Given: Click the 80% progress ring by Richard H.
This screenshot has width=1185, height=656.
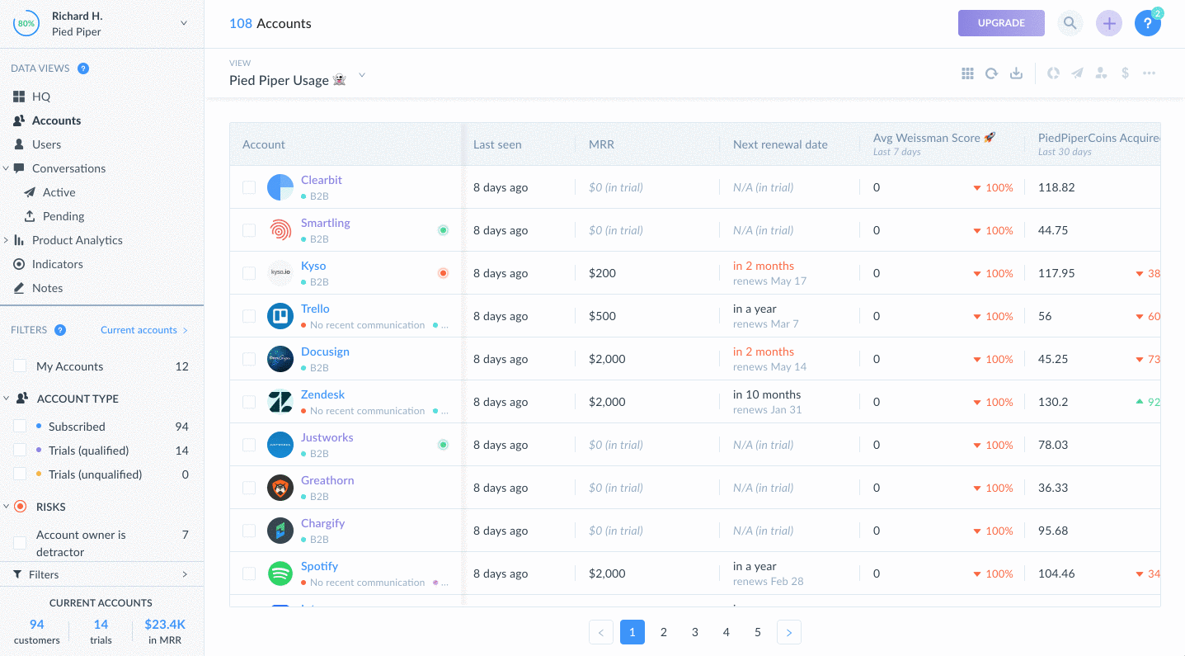Looking at the screenshot, I should (26, 24).
